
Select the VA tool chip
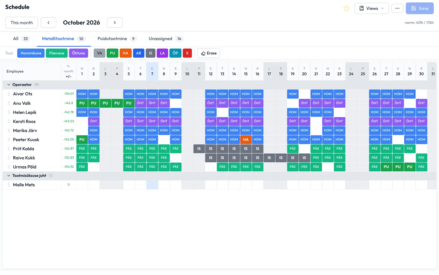(99, 53)
